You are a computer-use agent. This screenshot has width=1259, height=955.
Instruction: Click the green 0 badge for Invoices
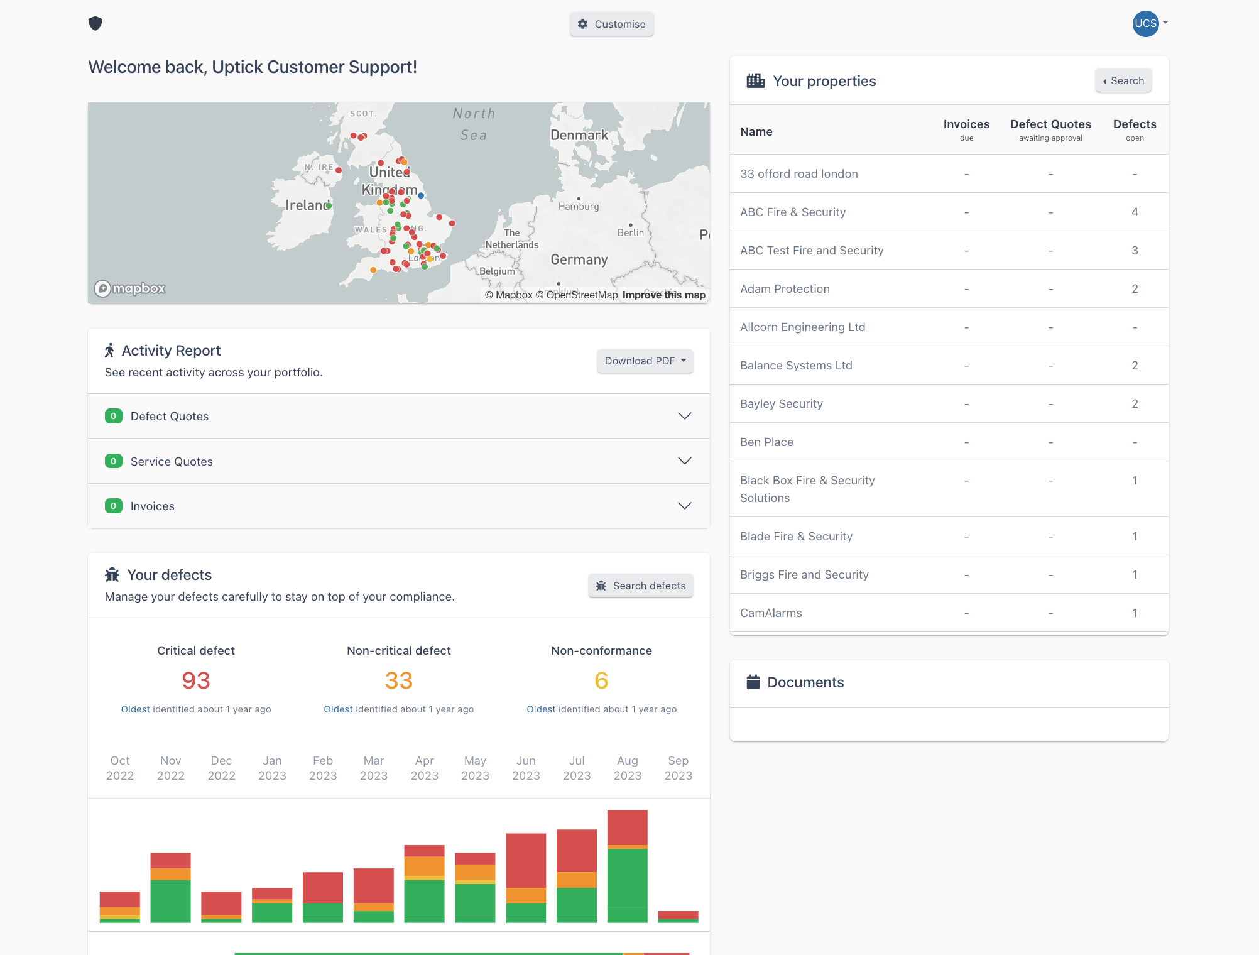113,506
